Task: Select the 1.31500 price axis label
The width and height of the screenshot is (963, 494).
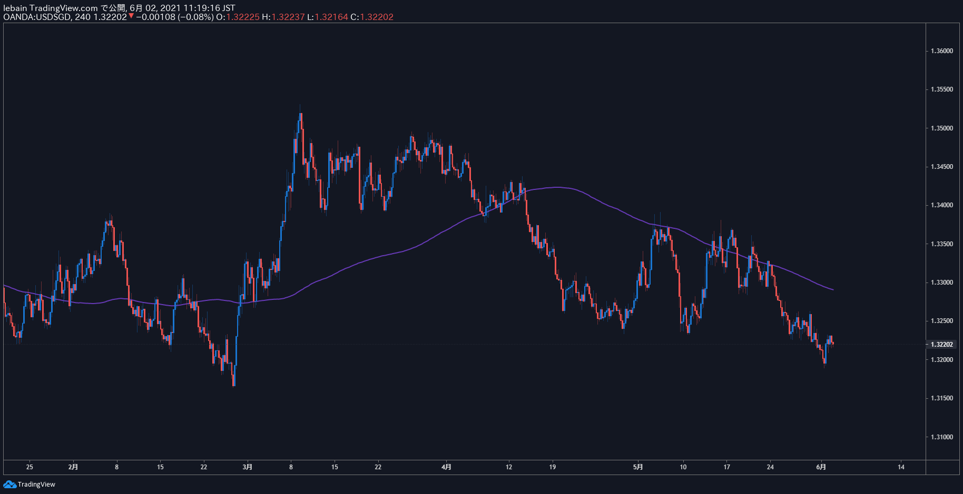Action: 942,398
